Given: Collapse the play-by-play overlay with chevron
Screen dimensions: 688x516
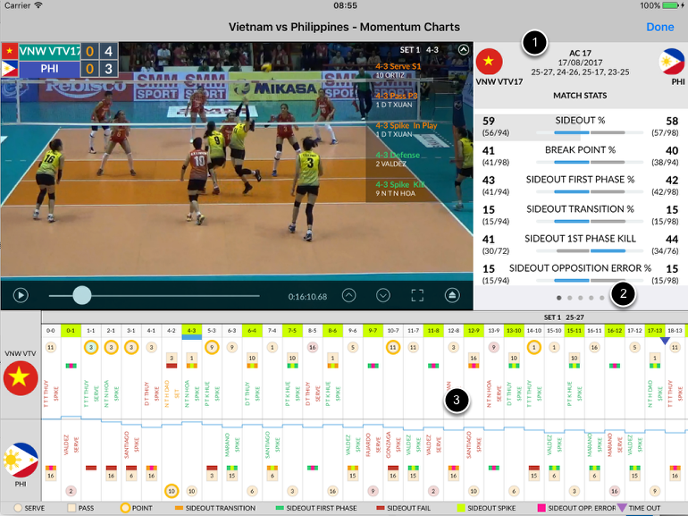Looking at the screenshot, I should 462,51.
